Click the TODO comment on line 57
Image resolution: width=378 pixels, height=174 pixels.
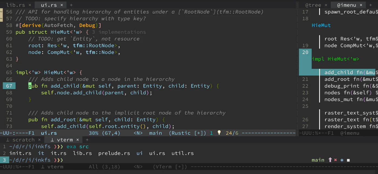coord(81,19)
